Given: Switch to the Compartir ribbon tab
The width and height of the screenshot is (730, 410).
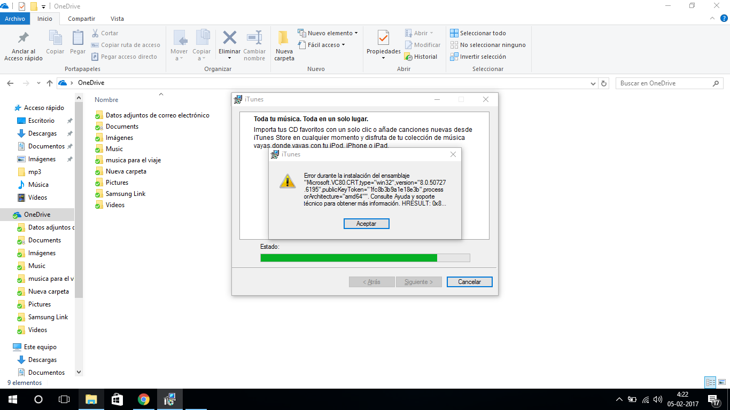Looking at the screenshot, I should [82, 19].
